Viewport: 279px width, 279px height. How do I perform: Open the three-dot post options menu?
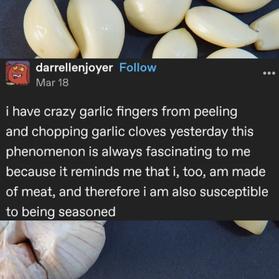pos(269,73)
